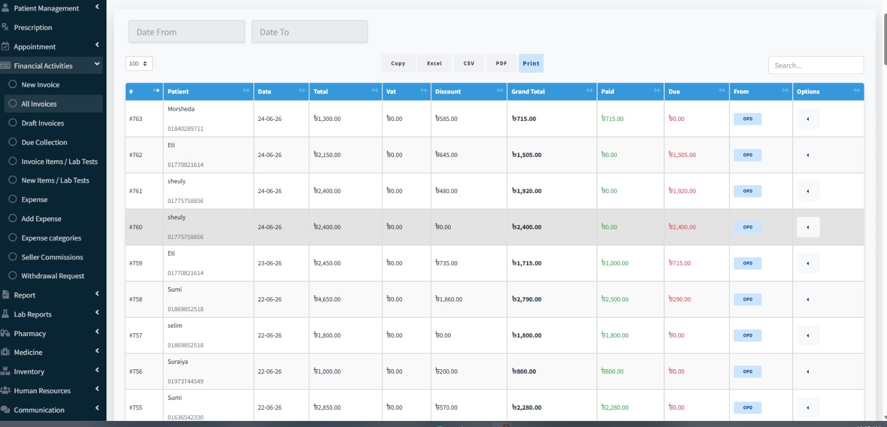Image resolution: width=887 pixels, height=427 pixels.
Task: Expand Patient Management menu chevron
Action: [x=97, y=7]
